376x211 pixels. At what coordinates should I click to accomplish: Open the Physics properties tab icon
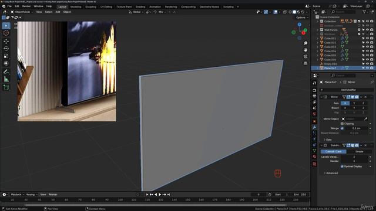(x=314, y=139)
